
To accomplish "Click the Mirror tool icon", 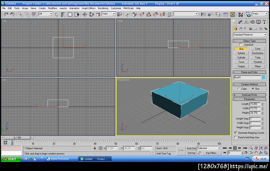I will pos(203,15).
